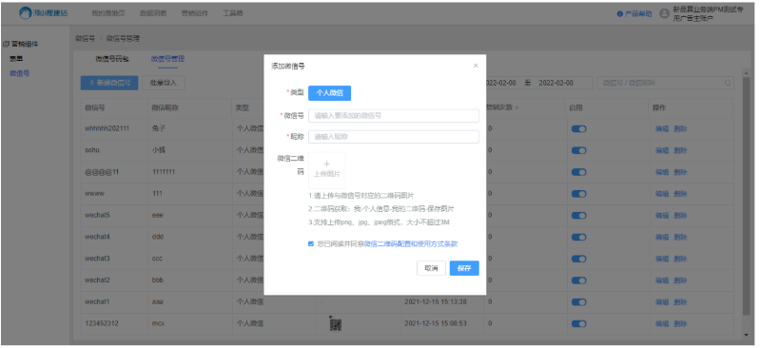Screen dimensions: 760x348
Task: Click the end date 2022-02-08 field
Action: pos(555,83)
